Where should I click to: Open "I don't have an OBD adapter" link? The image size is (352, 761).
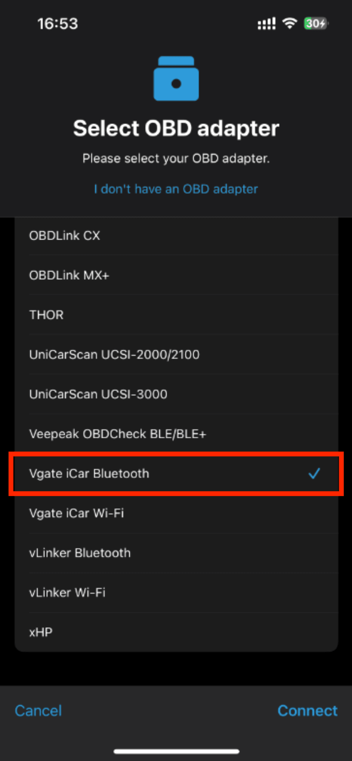pyautogui.click(x=176, y=189)
